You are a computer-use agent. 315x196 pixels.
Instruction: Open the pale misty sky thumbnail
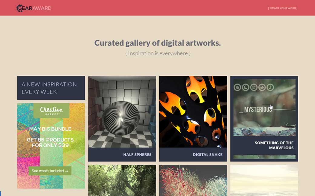(264, 180)
